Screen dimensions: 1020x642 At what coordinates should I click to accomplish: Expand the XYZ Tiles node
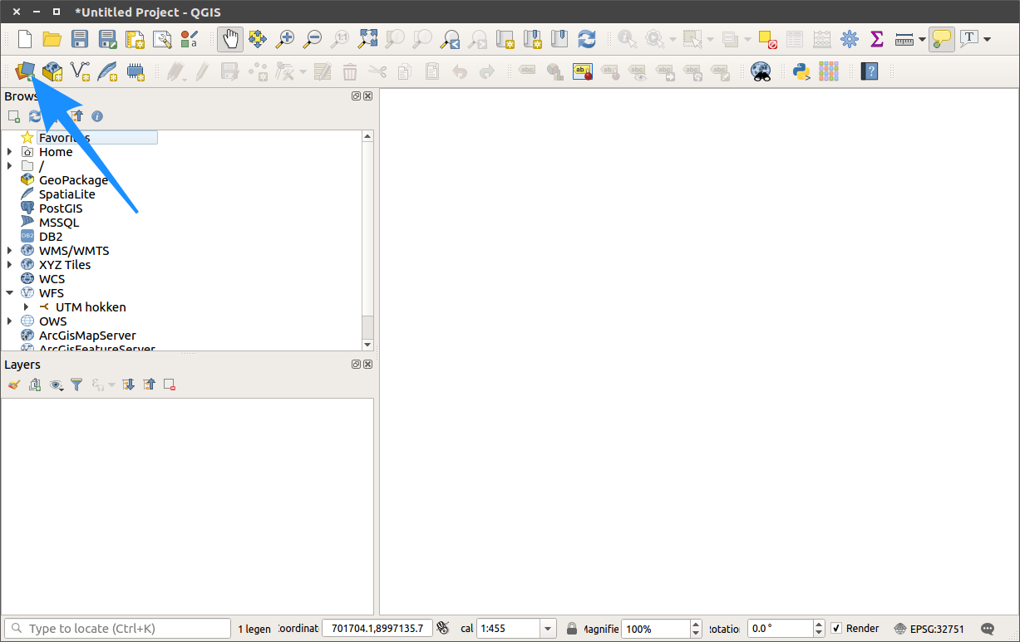[x=9, y=265]
